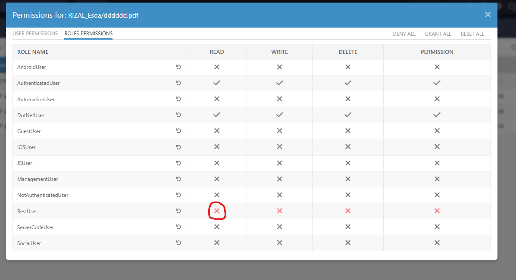The width and height of the screenshot is (516, 280).
Task: Toggle WRITE permission for ManagementUser
Action: (x=279, y=179)
